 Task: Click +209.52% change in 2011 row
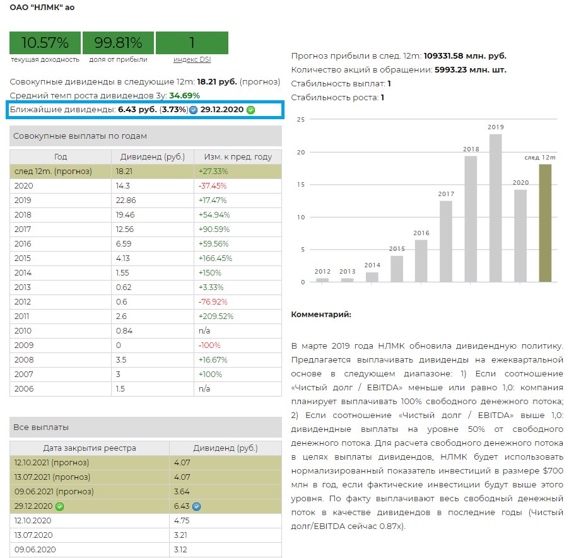click(x=216, y=317)
